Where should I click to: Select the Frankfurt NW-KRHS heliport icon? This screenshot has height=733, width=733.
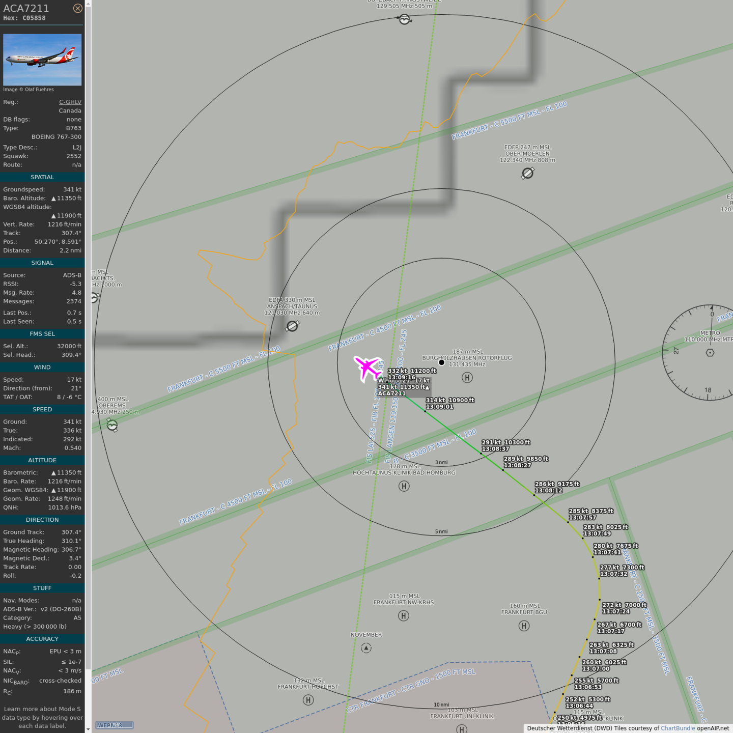(x=403, y=616)
